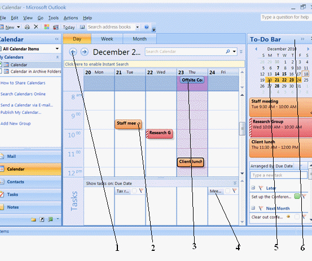
Task: Click the flag on Tax r... task
Action: click(141, 191)
